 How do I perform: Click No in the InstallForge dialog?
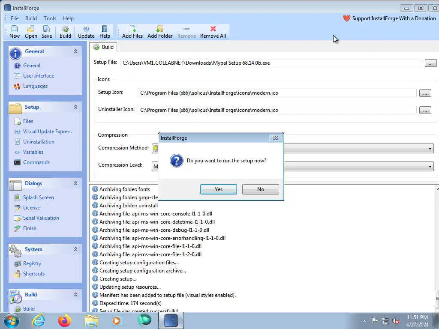point(260,189)
